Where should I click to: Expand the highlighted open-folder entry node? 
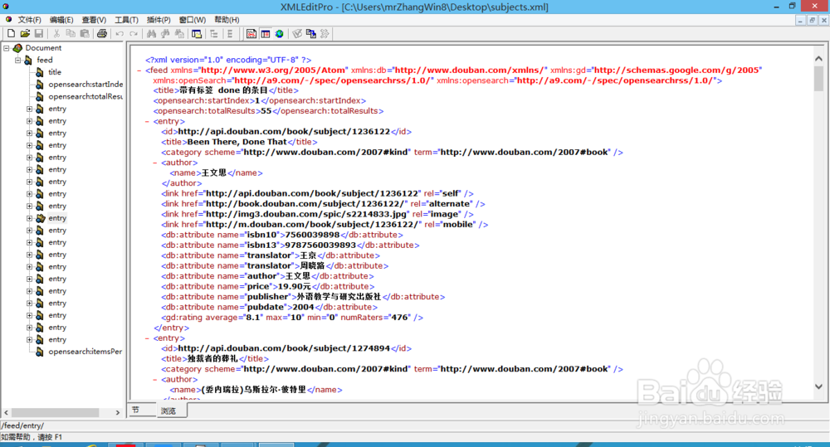click(29, 218)
